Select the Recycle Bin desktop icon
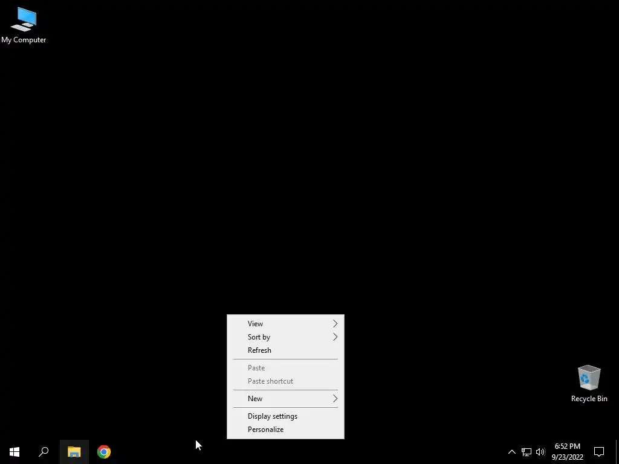Image resolution: width=619 pixels, height=464 pixels. pos(589,384)
